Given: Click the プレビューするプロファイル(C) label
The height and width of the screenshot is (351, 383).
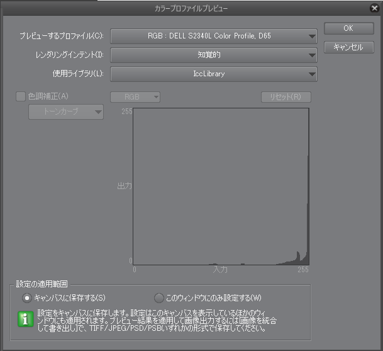Looking at the screenshot, I should 62,36.
